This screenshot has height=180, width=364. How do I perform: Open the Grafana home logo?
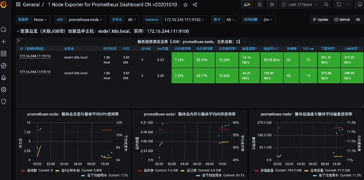click(4, 4)
